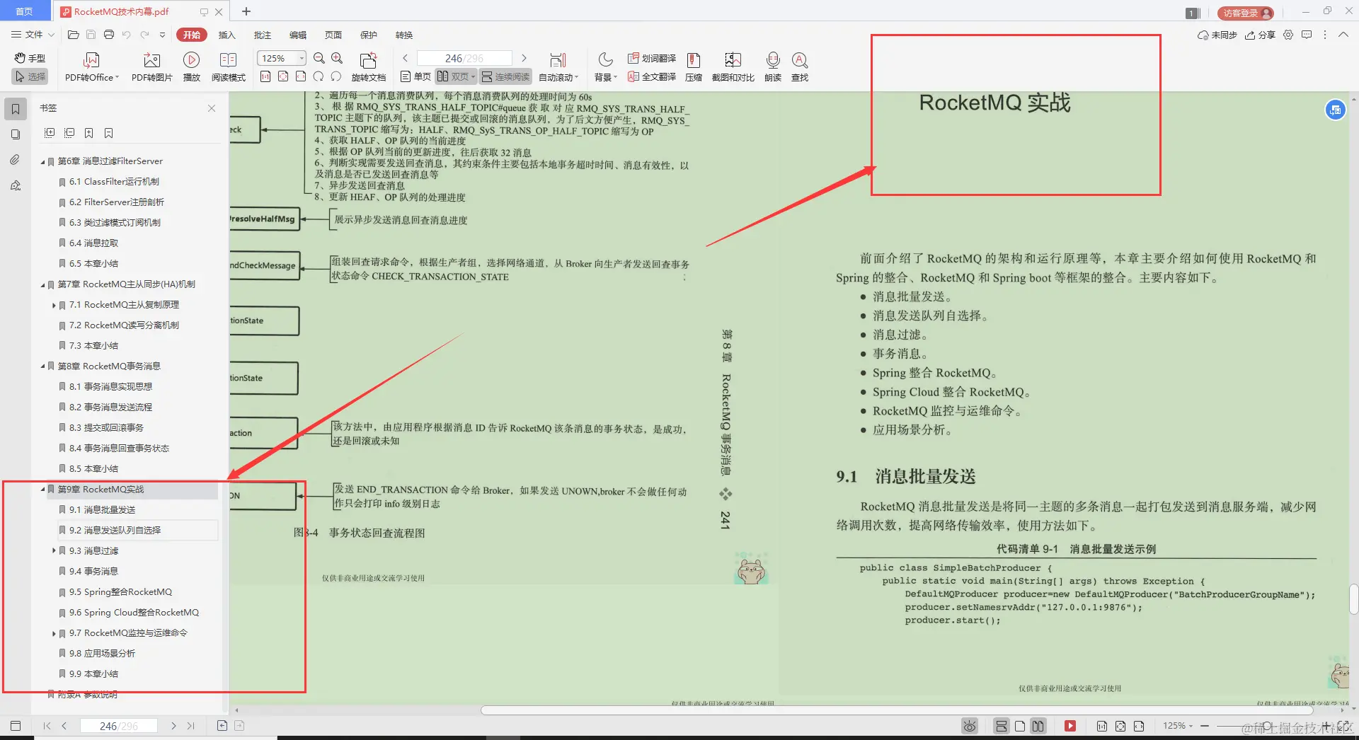Open the 查找 find tool
1359x740 pixels.
coord(800,66)
